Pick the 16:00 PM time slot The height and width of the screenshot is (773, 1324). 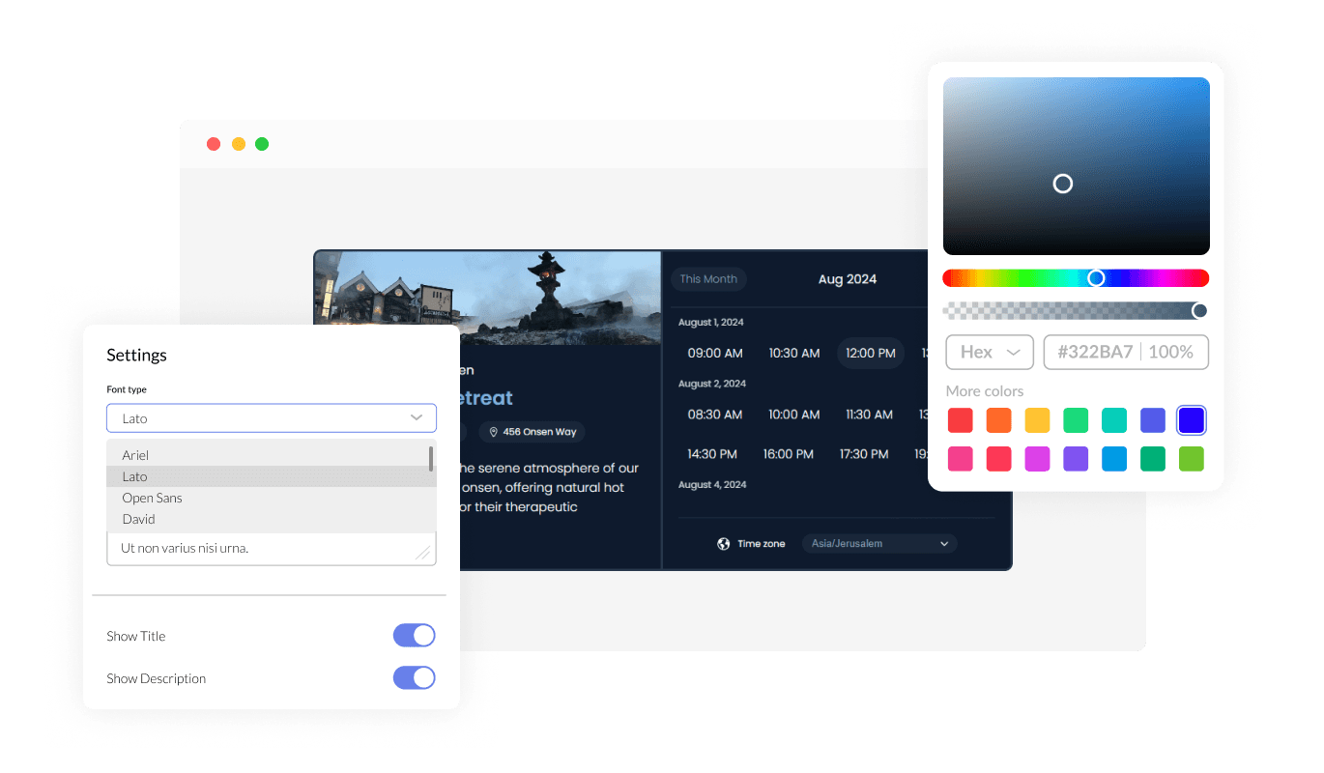pyautogui.click(x=790, y=454)
